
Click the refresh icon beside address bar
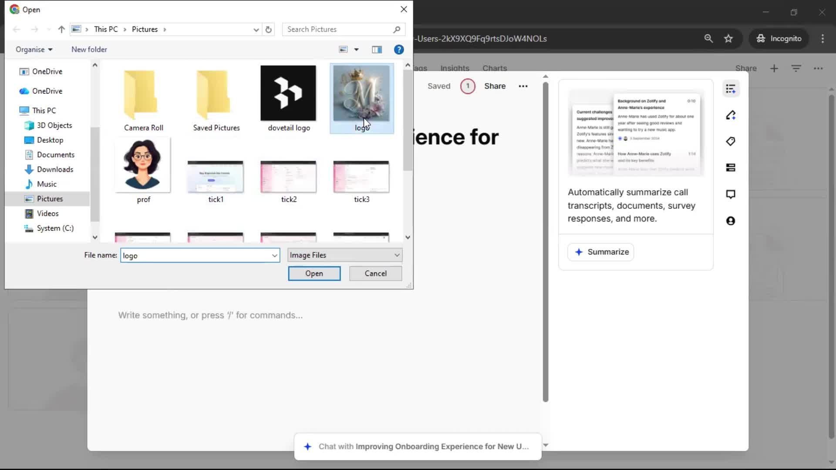(269, 29)
